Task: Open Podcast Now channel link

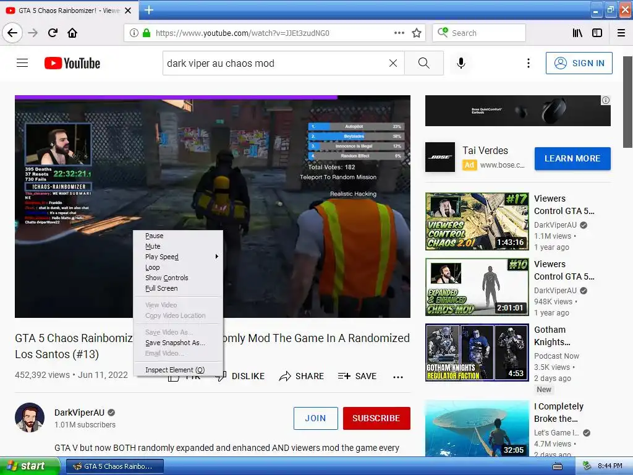Action: click(x=557, y=356)
